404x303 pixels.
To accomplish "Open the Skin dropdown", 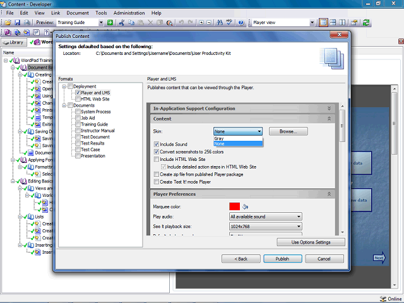I will point(238,131).
